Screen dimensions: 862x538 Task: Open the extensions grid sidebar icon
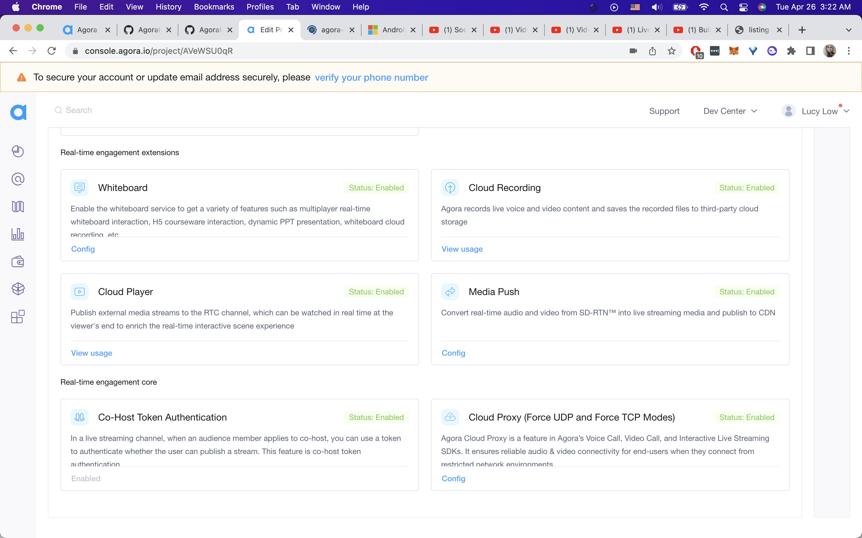point(18,316)
